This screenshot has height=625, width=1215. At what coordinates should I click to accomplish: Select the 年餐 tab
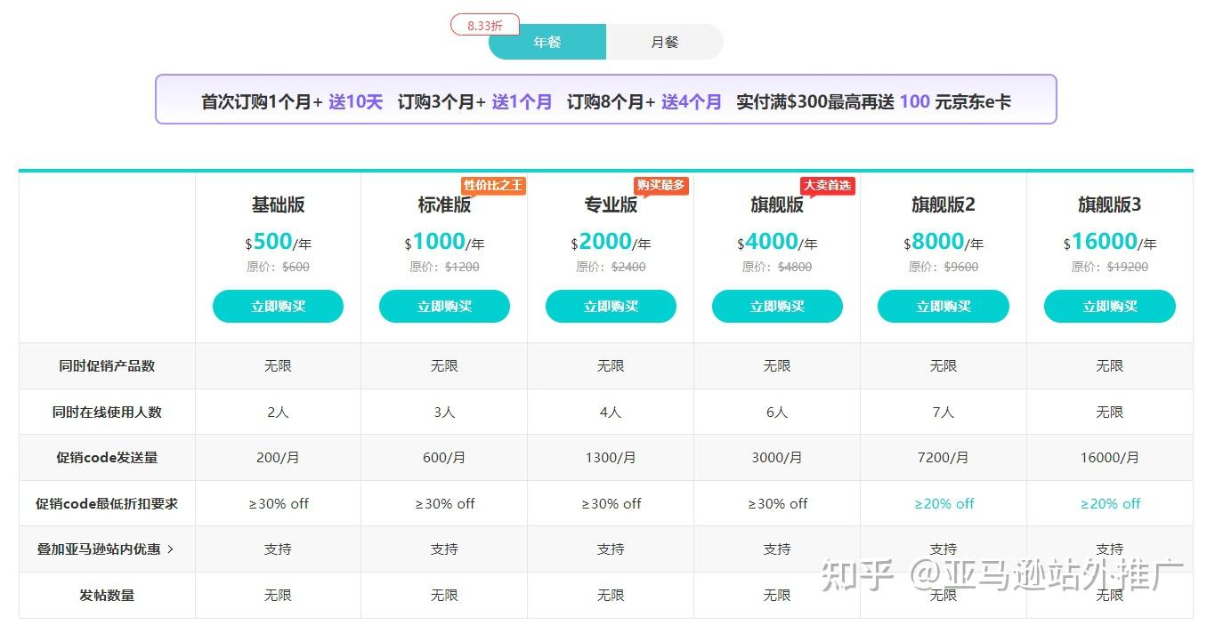point(547,41)
